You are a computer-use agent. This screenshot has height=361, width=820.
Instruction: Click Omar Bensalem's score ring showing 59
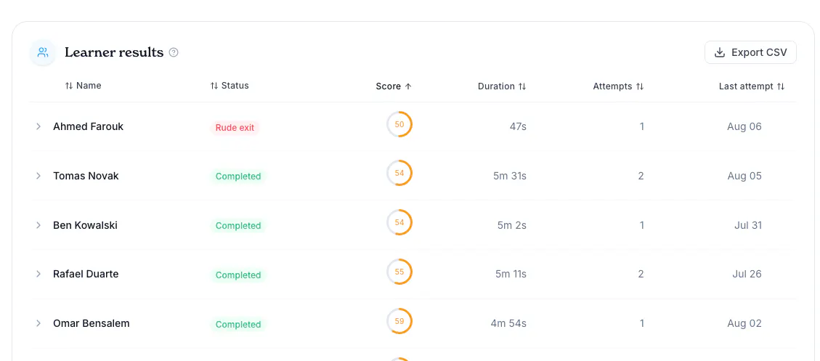(x=399, y=321)
